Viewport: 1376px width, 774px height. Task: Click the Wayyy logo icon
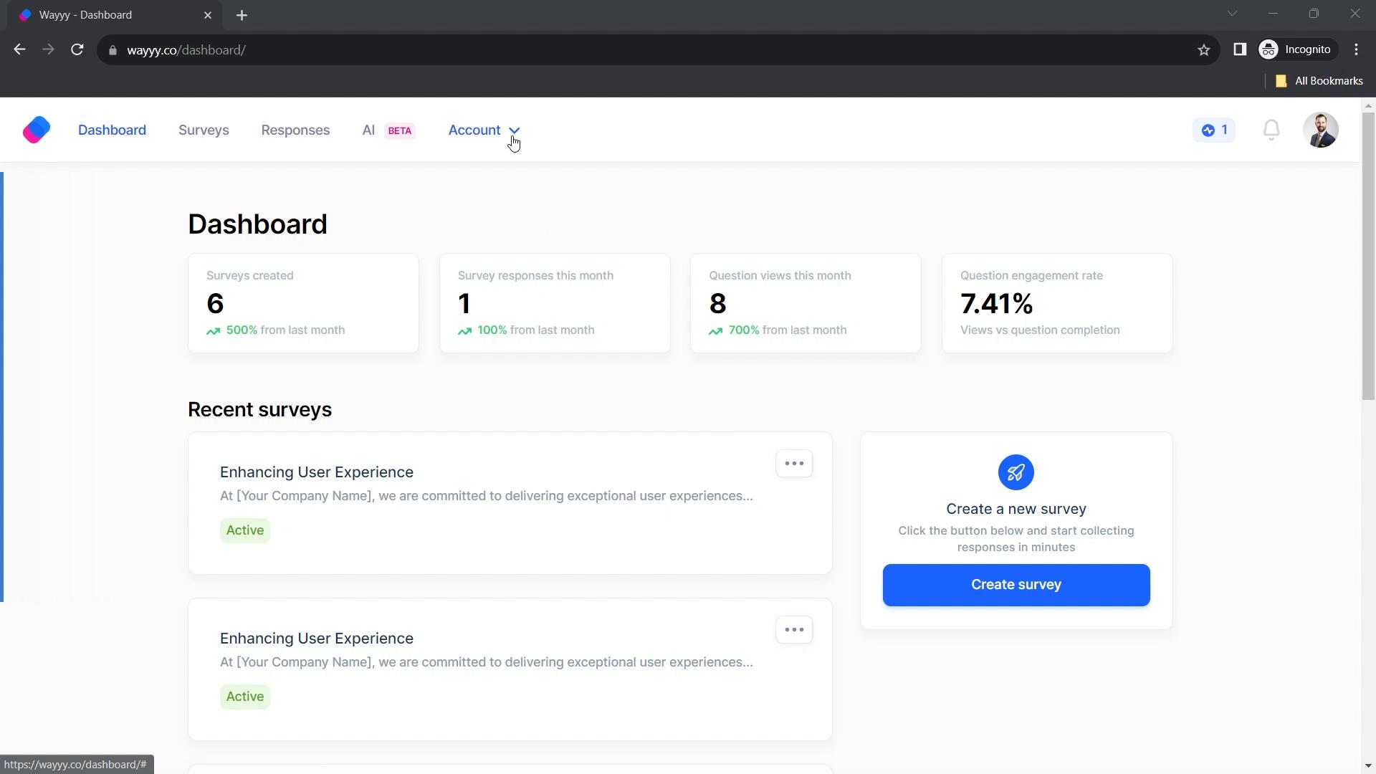coord(36,130)
